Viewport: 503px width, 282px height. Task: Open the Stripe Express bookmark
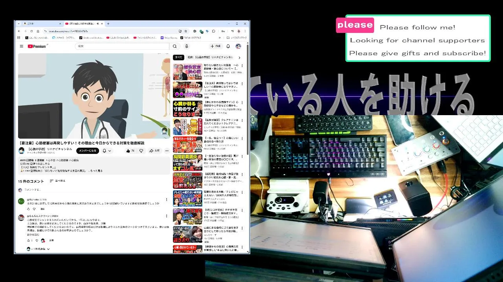169,38
